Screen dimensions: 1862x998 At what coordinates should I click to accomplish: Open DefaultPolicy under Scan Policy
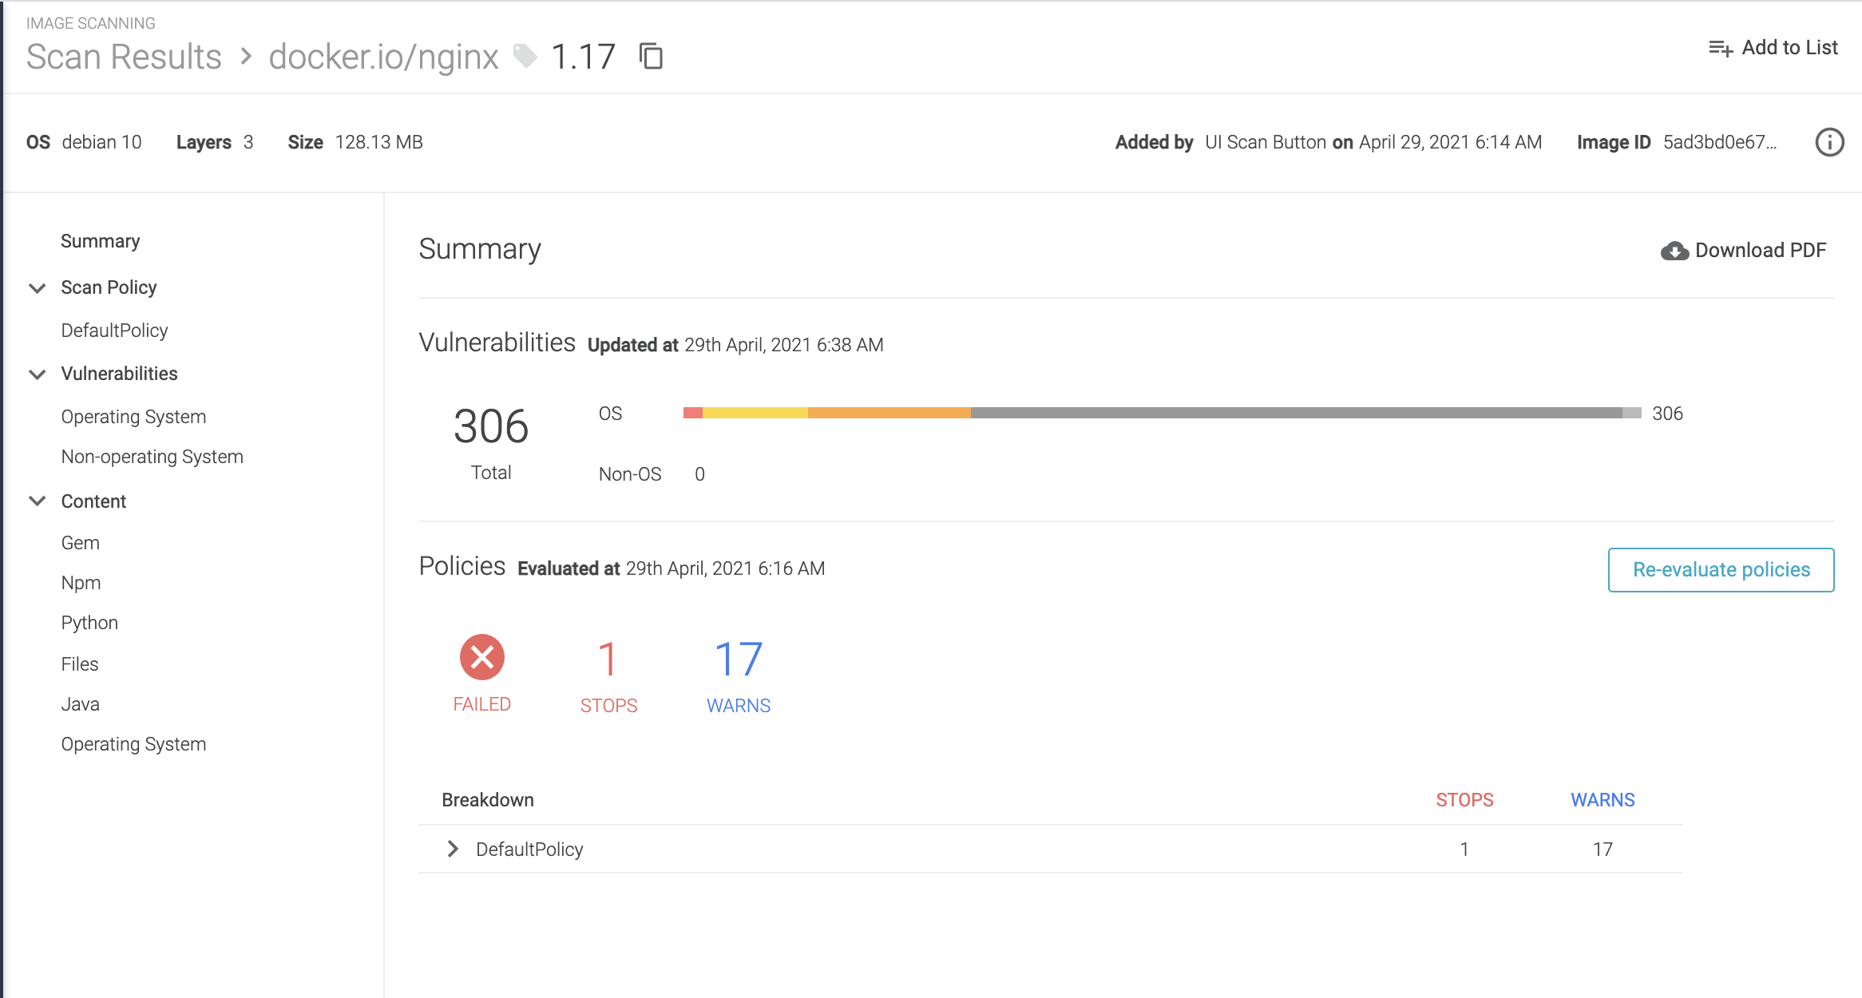(x=115, y=331)
